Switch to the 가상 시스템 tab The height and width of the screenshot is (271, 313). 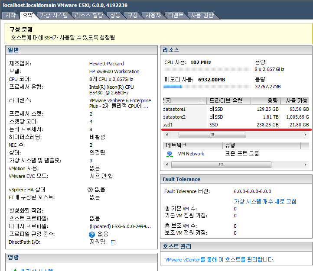54,15
